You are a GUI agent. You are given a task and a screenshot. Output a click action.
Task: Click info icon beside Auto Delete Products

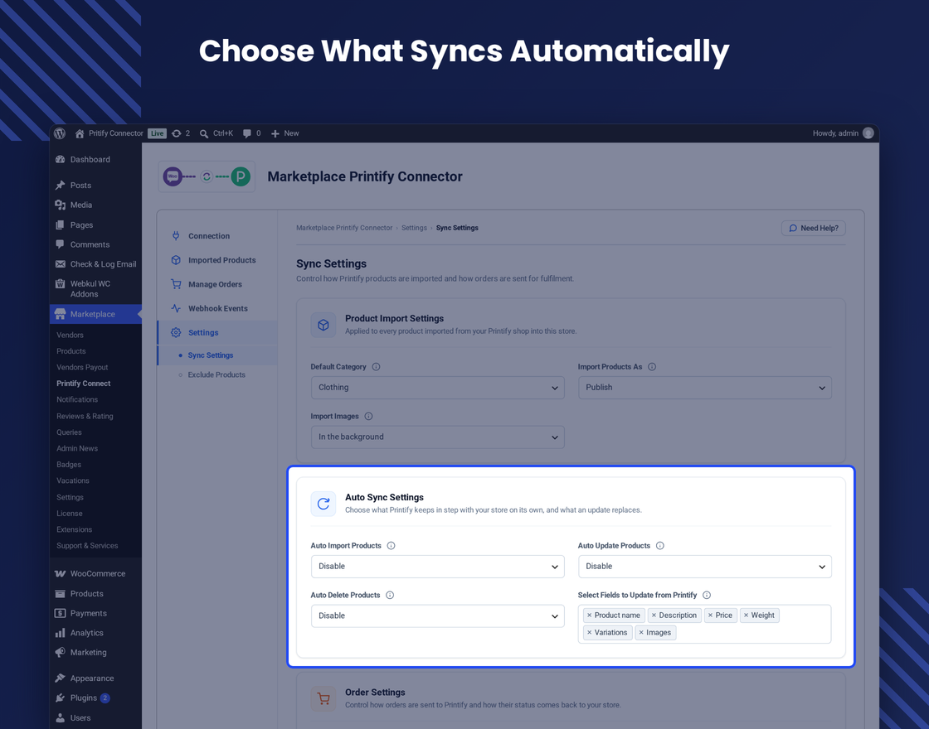click(x=390, y=596)
